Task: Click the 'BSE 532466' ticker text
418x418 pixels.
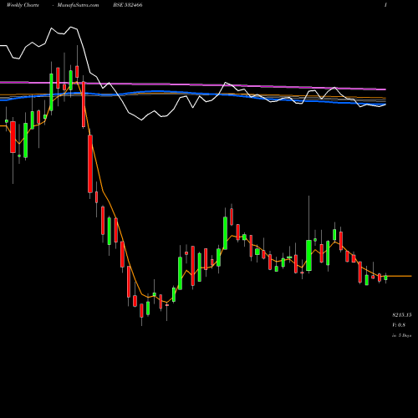Action: pos(128,5)
